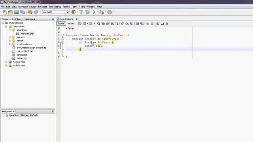The height and width of the screenshot is (142, 253).
Task: Select linearSearch entry in Navigator
Action: coord(23,115)
